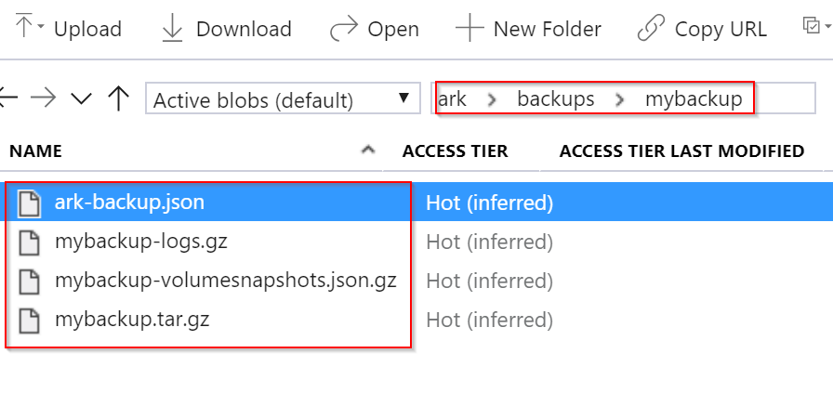This screenshot has height=406, width=833.
Task: Click the mybackup breadcrumb segment
Action: pyautogui.click(x=694, y=98)
